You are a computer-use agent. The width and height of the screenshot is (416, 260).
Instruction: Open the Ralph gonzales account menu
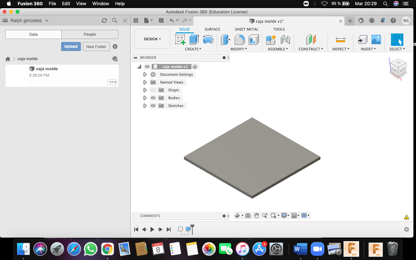pyautogui.click(x=26, y=20)
